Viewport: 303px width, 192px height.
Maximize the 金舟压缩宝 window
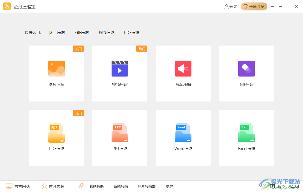(288, 7)
